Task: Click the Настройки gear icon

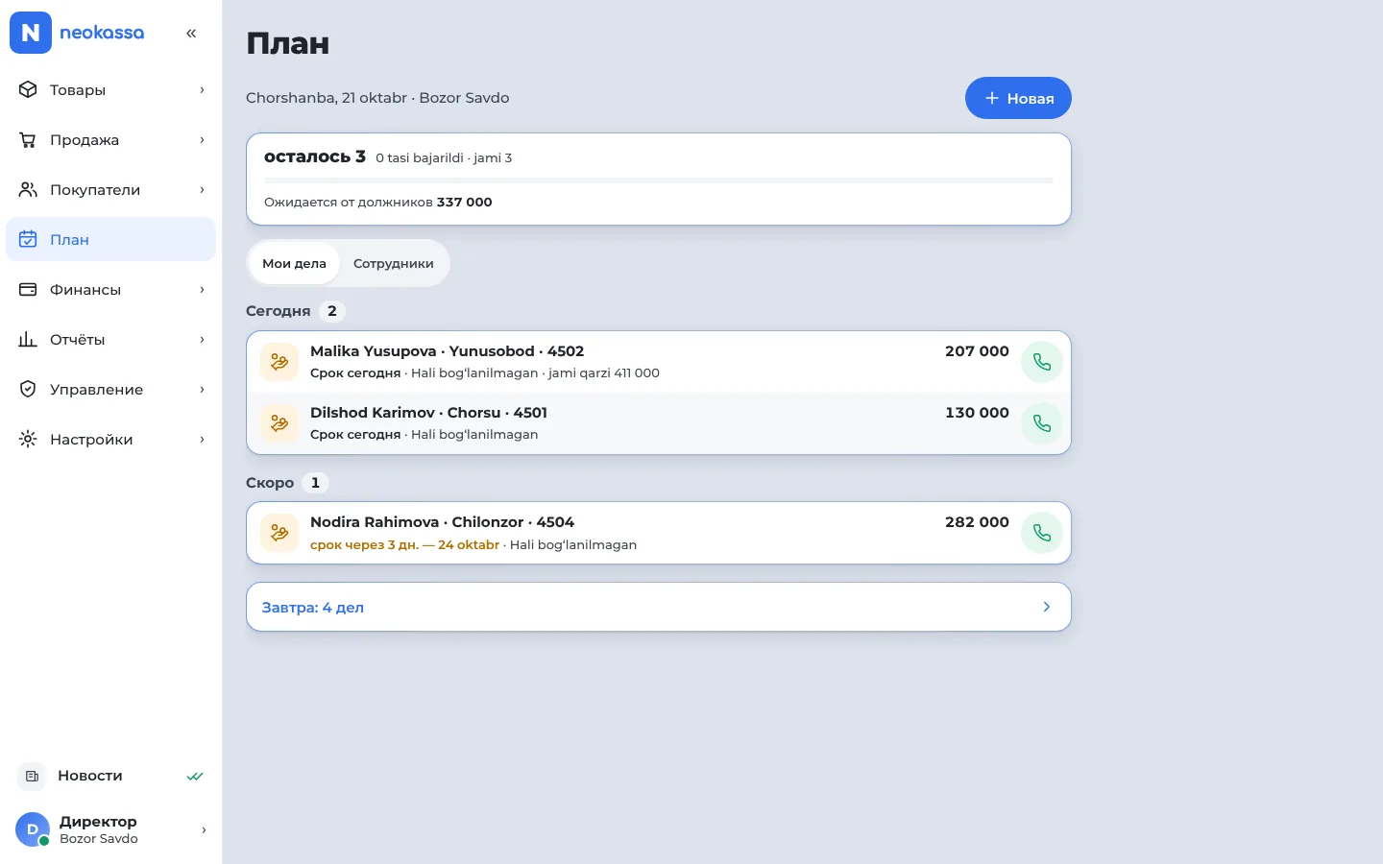Action: [x=28, y=440]
